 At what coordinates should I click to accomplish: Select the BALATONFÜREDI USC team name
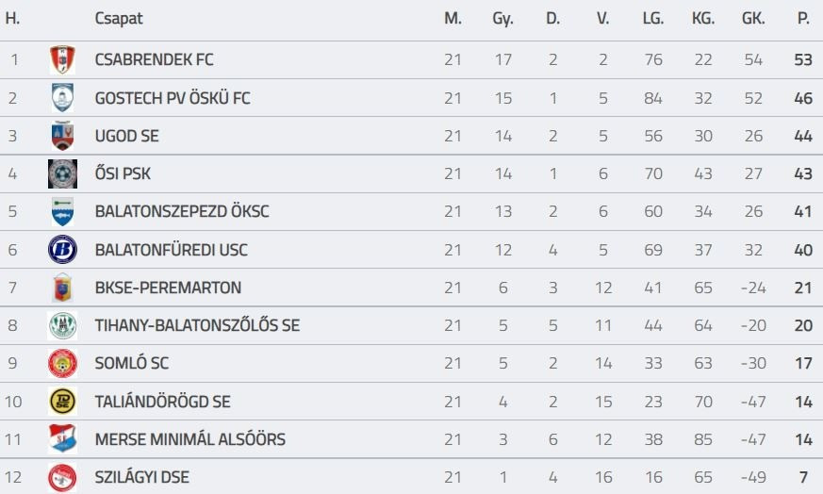[x=171, y=250]
